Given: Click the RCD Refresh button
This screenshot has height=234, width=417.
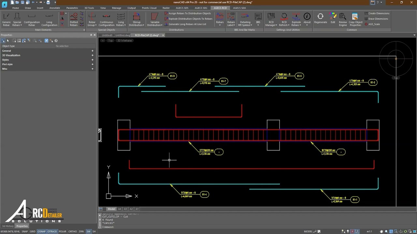Looking at the screenshot, I should 284,20.
